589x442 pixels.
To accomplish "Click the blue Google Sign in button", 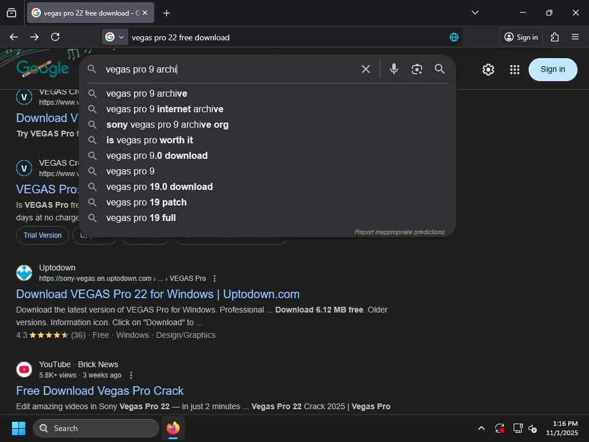I will pyautogui.click(x=553, y=70).
